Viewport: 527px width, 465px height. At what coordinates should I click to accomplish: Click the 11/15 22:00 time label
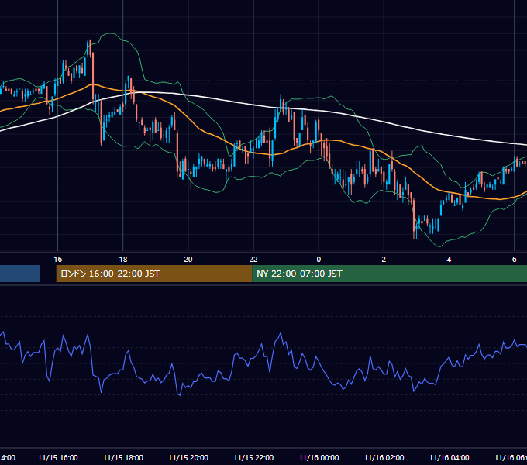pos(253,457)
